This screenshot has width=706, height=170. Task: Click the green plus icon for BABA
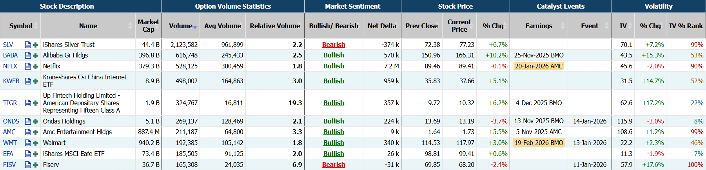point(35,55)
